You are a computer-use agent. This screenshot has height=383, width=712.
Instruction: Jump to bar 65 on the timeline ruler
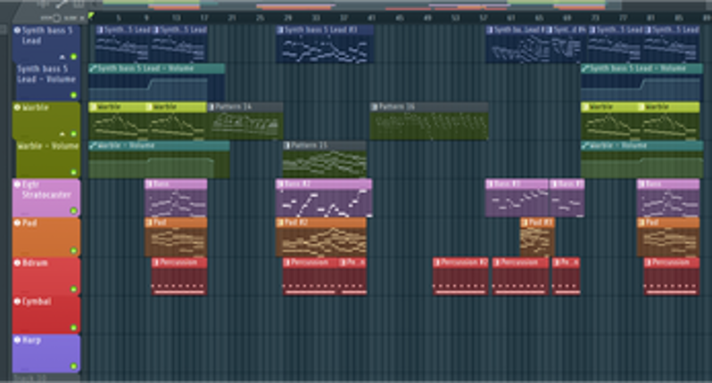click(539, 18)
